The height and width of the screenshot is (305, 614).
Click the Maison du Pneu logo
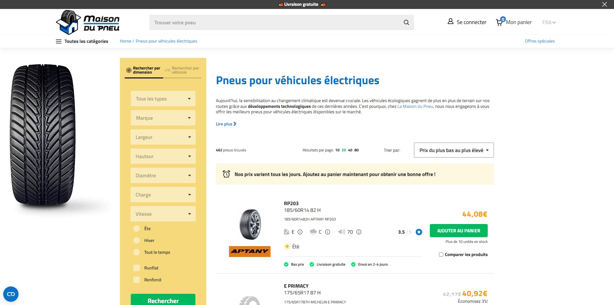[x=88, y=22]
